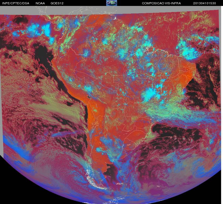Click the 201304101530 timestamp
The width and height of the screenshot is (223, 204).
tap(205, 3)
